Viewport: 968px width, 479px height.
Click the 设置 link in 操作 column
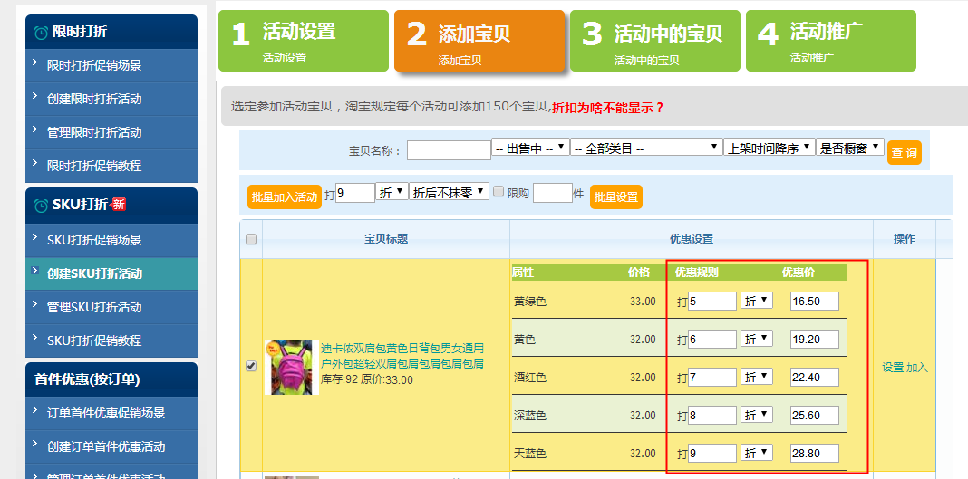pos(893,368)
